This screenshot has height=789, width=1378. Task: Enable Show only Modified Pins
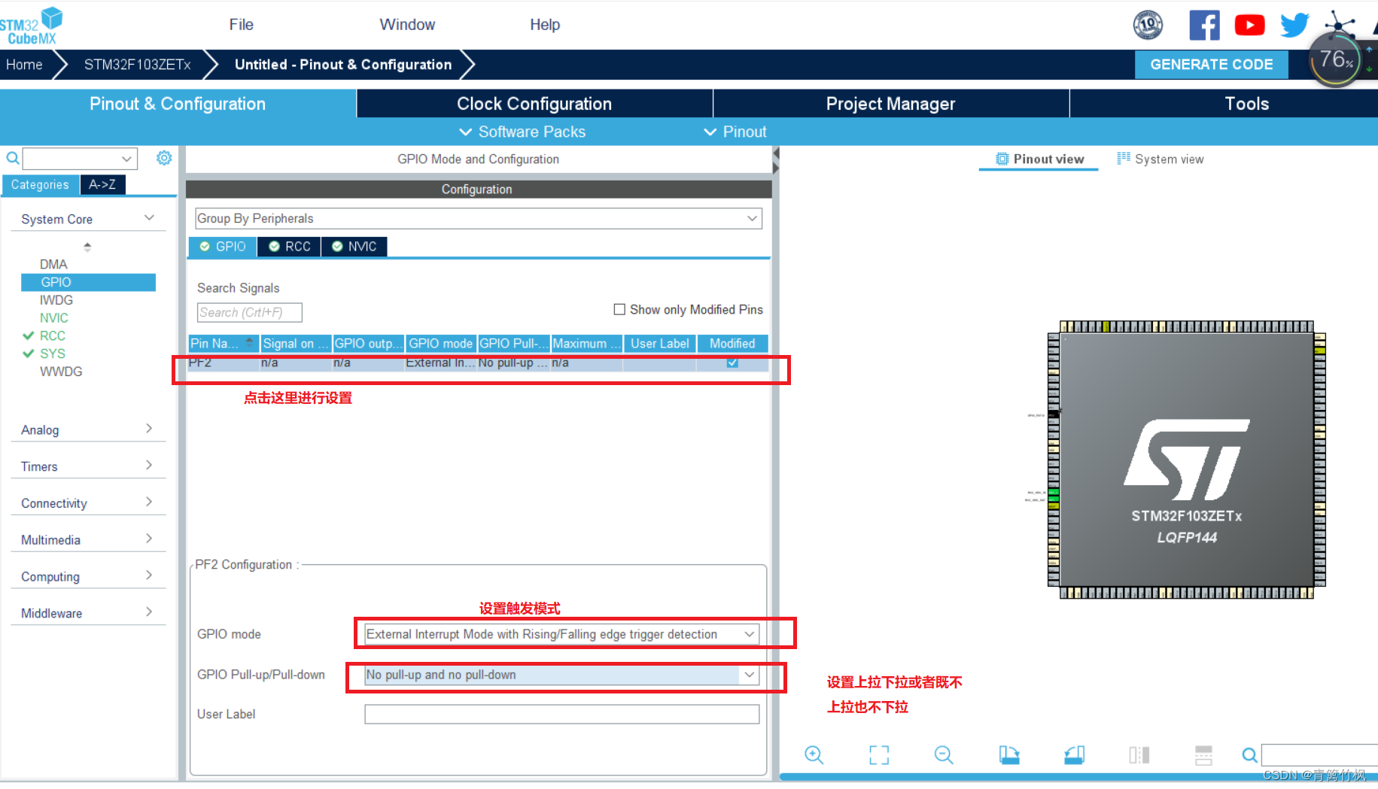coord(619,309)
